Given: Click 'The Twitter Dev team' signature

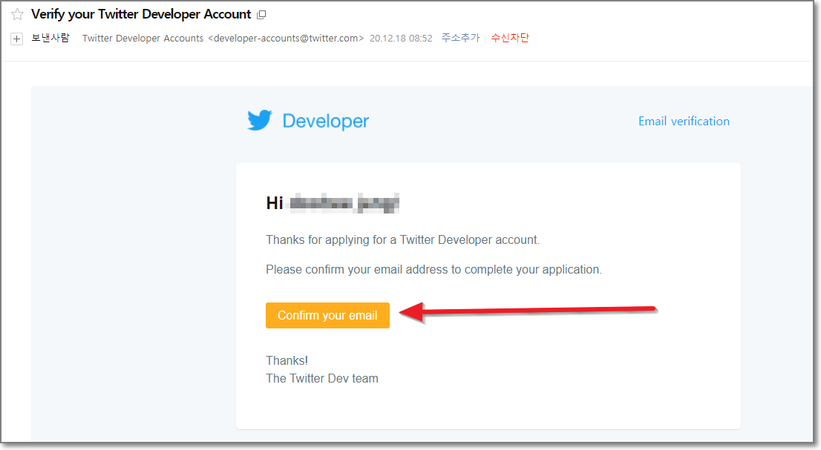Looking at the screenshot, I should [x=322, y=378].
